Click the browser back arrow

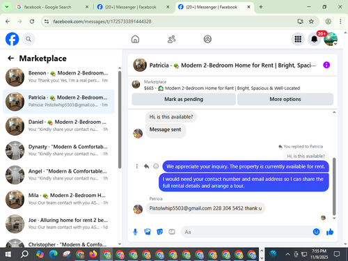(8, 22)
